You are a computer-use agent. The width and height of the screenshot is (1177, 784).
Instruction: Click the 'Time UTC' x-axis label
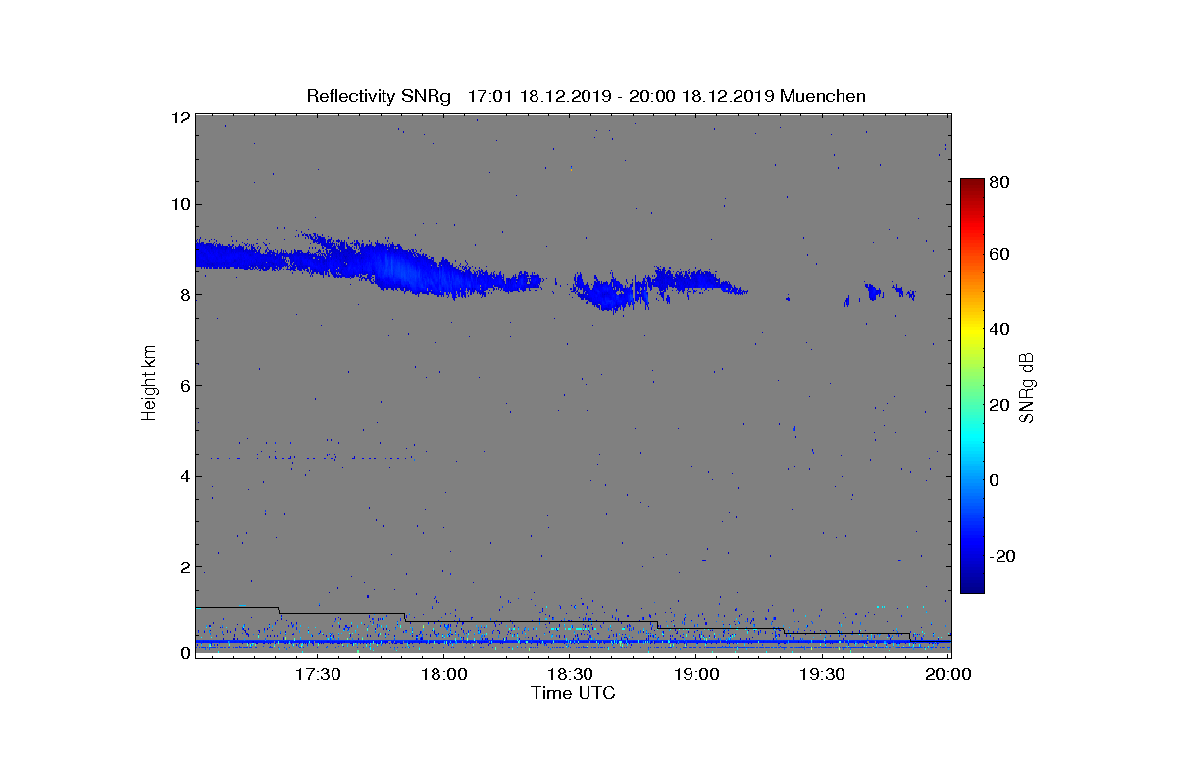(573, 693)
